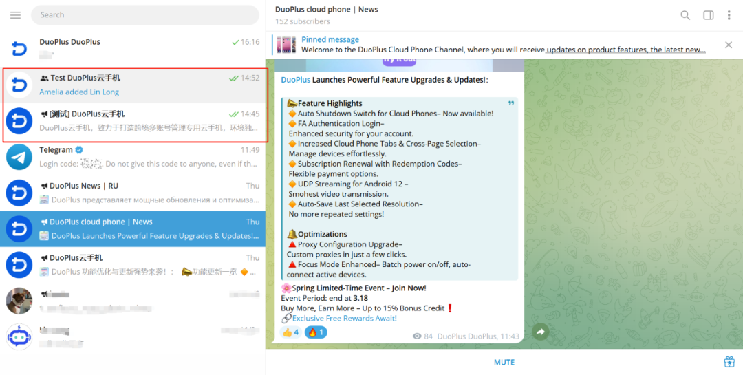Click 'Spring Limited-Time Event – Join Now!' text
The width and height of the screenshot is (743, 375).
(x=358, y=288)
